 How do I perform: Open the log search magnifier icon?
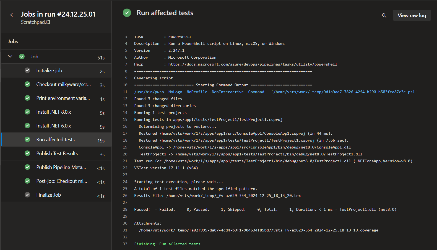384,15
